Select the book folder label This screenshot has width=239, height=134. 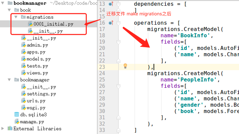click(26, 10)
